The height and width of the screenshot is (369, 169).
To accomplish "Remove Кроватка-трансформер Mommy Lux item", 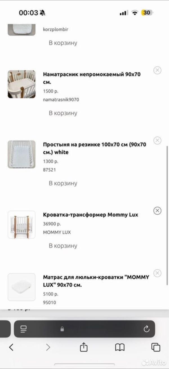I will coord(157,211).
